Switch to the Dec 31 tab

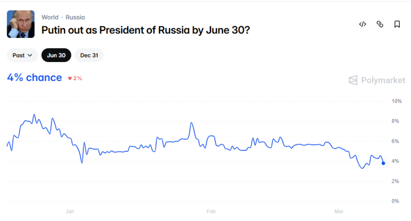click(89, 55)
